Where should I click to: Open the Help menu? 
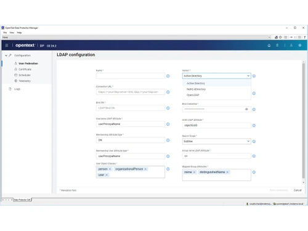pyautogui.click(x=19, y=33)
